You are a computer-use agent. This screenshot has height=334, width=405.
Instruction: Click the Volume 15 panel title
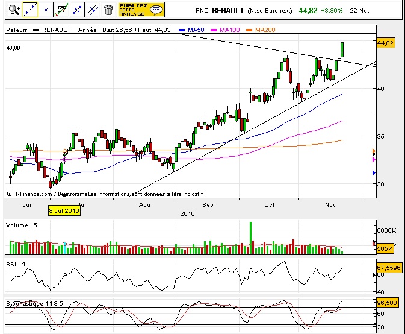point(22,225)
